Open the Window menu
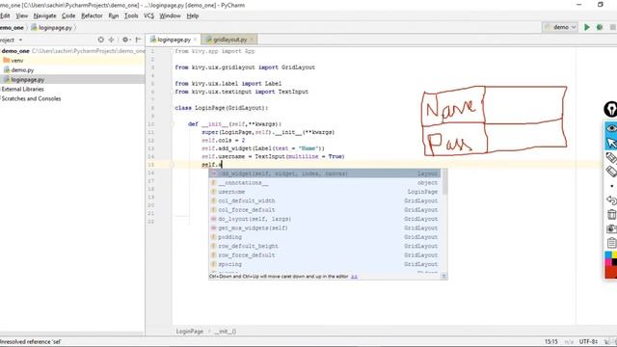The image size is (617, 347). click(x=170, y=15)
